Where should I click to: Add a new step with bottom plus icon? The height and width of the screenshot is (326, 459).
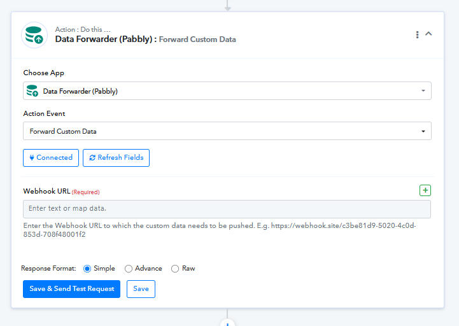[227, 323]
